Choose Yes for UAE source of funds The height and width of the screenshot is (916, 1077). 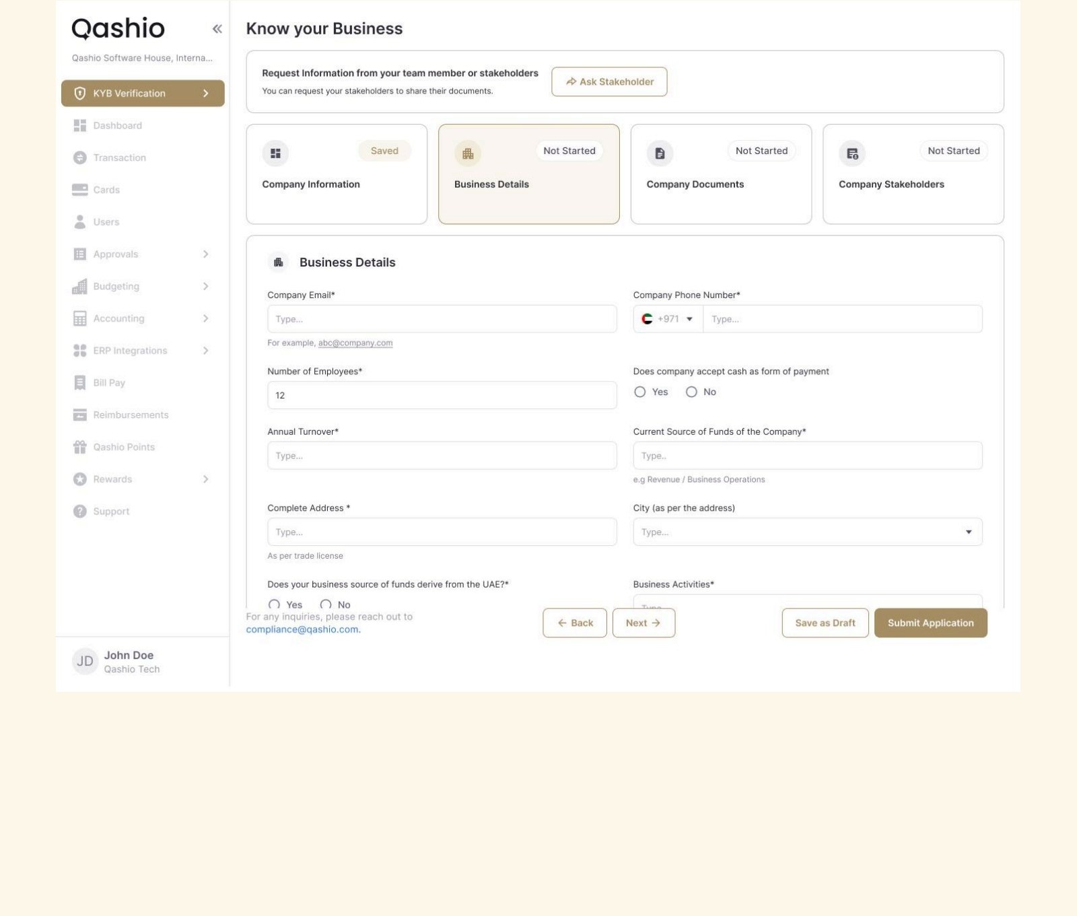(x=274, y=604)
